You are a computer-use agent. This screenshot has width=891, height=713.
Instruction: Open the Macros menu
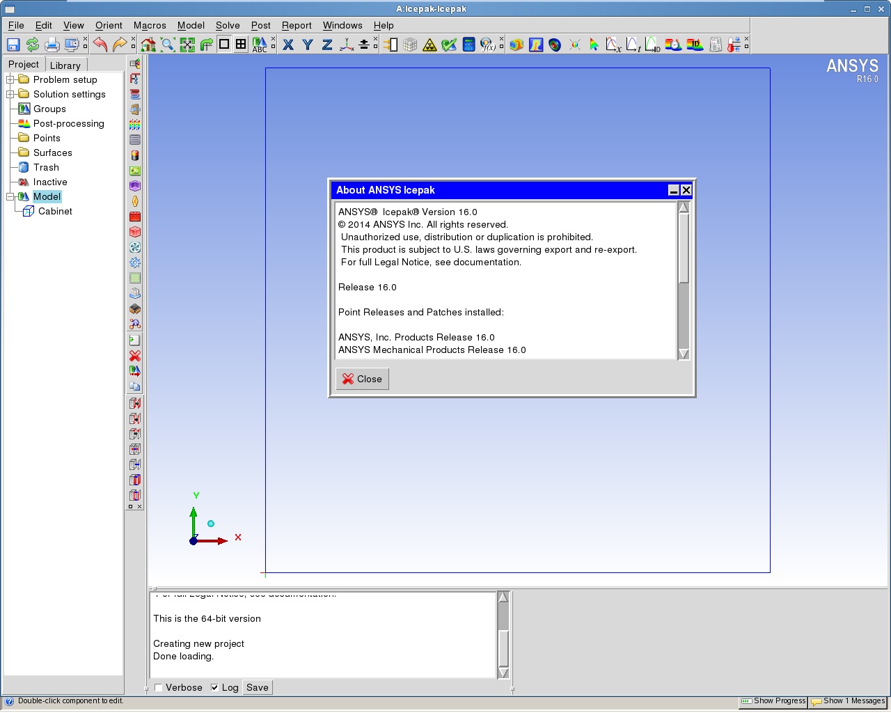pos(150,25)
